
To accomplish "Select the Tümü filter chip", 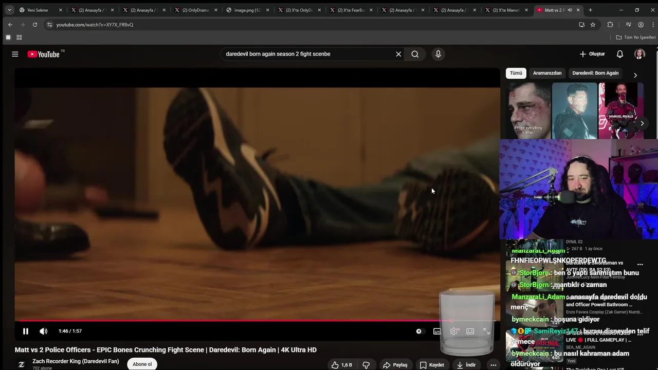I will 516,73.
